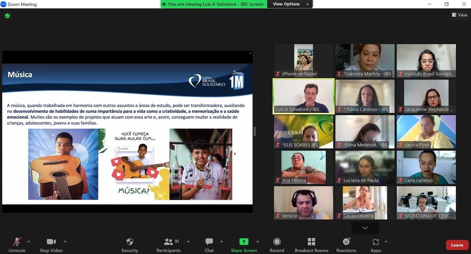Viewport: 471px width, 254px height.
Task: Open the Participants panel
Action: [169, 242]
